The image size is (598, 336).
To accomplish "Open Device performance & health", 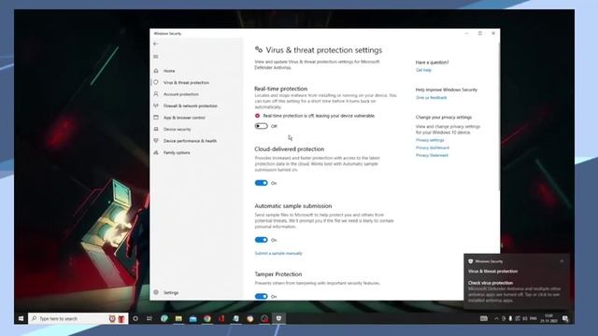I will click(190, 141).
